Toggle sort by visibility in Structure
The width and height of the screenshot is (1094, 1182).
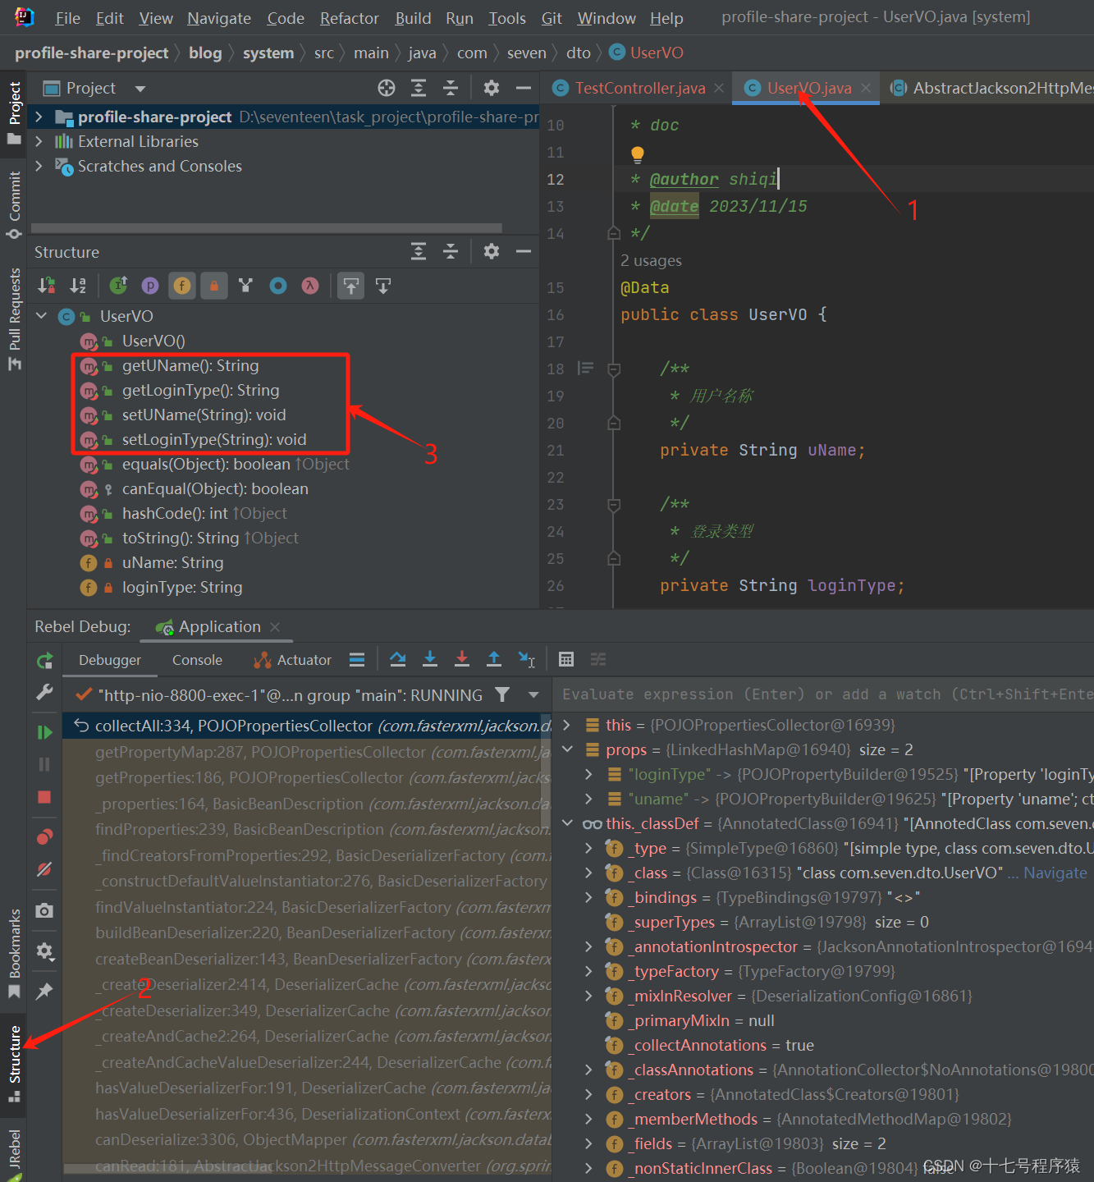pos(47,286)
